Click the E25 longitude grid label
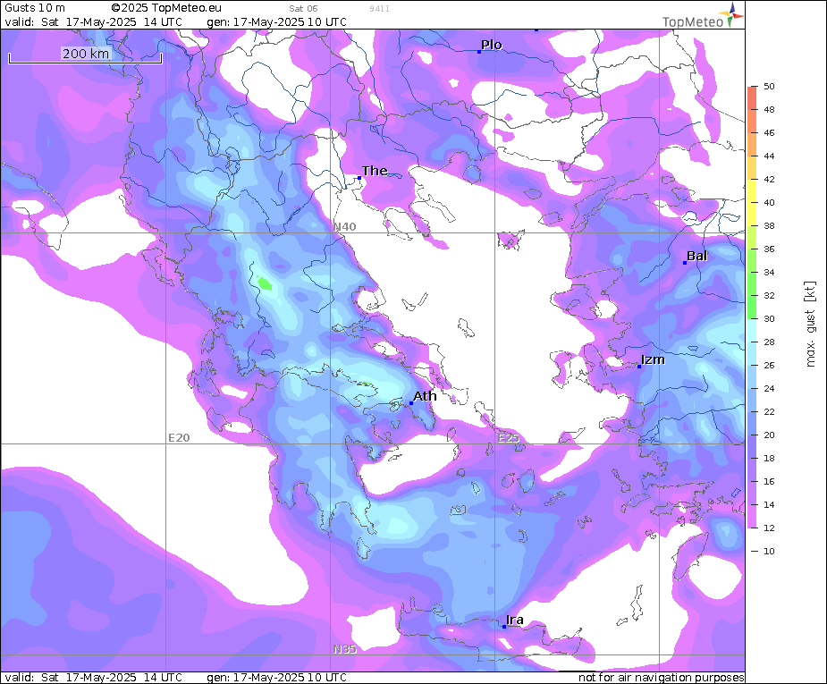This screenshot has height=684, width=827. coord(509,438)
